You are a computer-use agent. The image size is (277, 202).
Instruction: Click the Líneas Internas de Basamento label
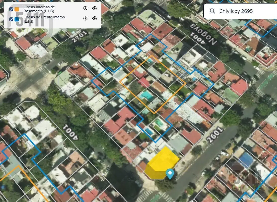pyautogui.click(x=39, y=9)
